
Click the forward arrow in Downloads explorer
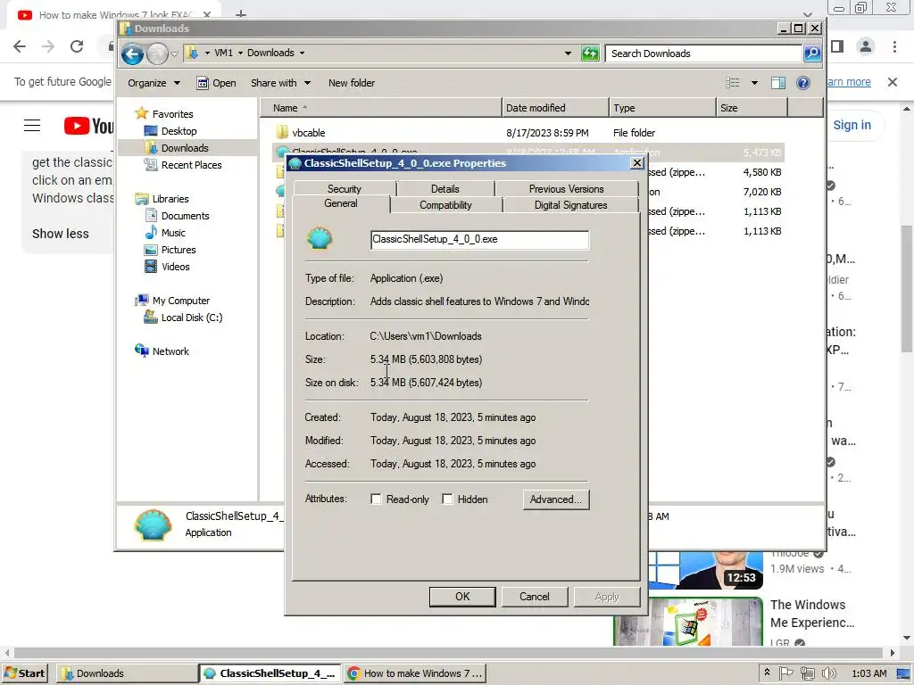pyautogui.click(x=157, y=54)
